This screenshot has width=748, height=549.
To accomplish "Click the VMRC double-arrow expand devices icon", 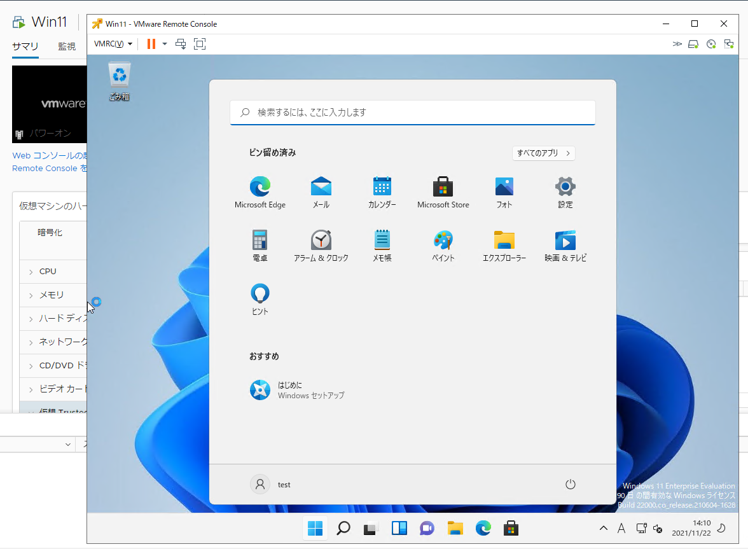I will click(677, 44).
